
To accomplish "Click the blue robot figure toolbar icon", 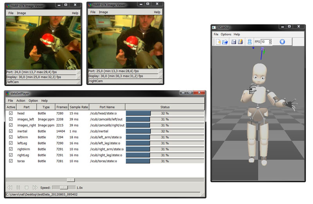I will coord(250,42).
